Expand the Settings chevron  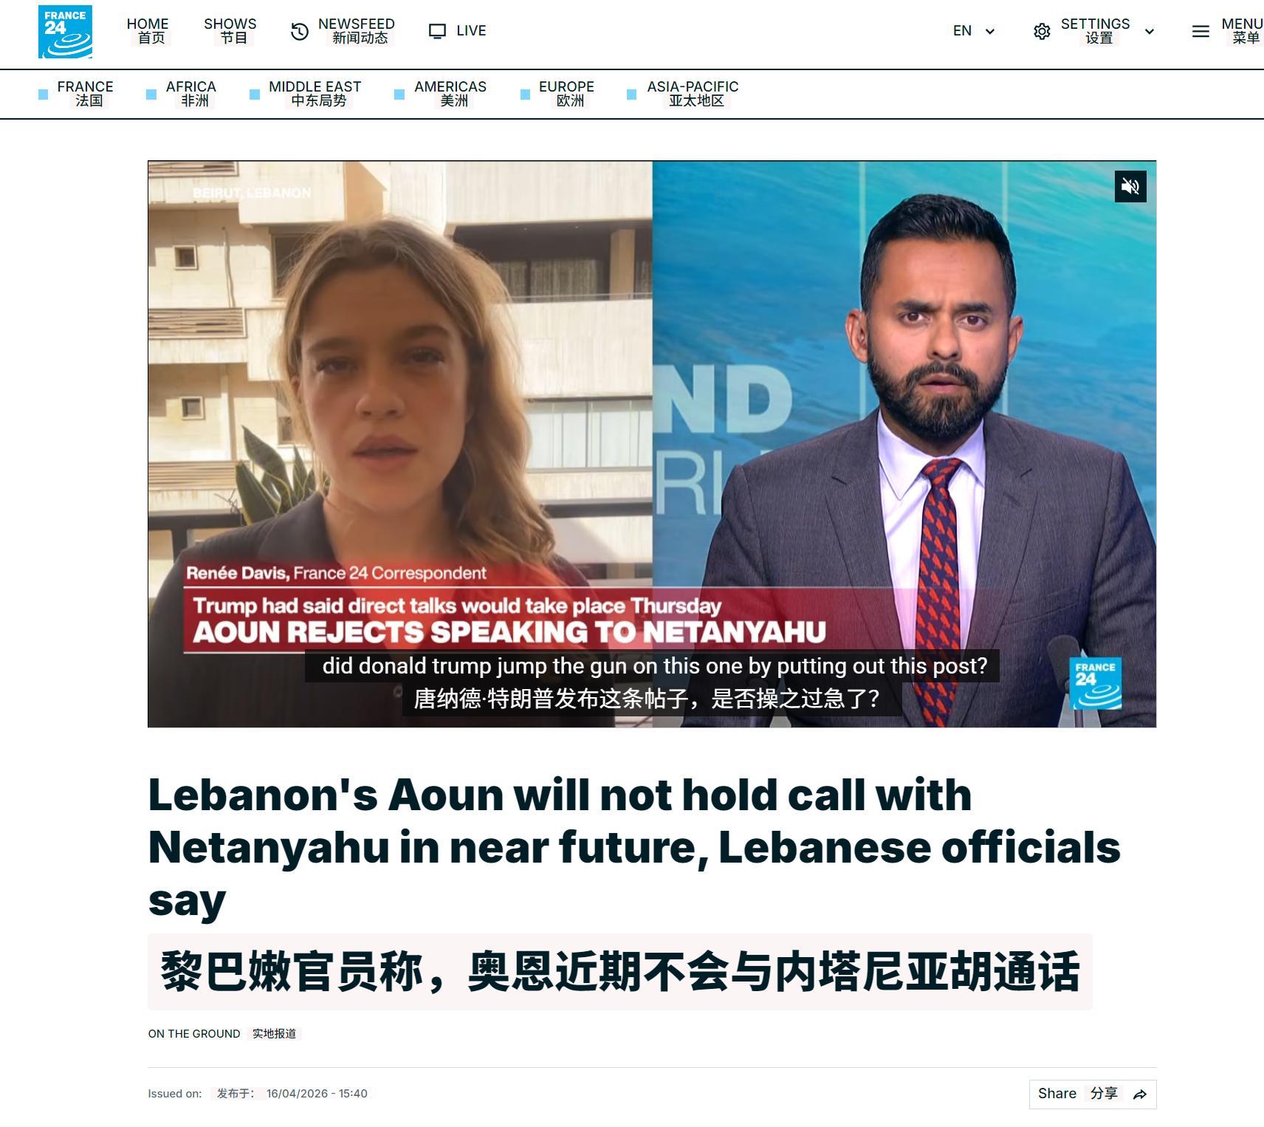1150,31
